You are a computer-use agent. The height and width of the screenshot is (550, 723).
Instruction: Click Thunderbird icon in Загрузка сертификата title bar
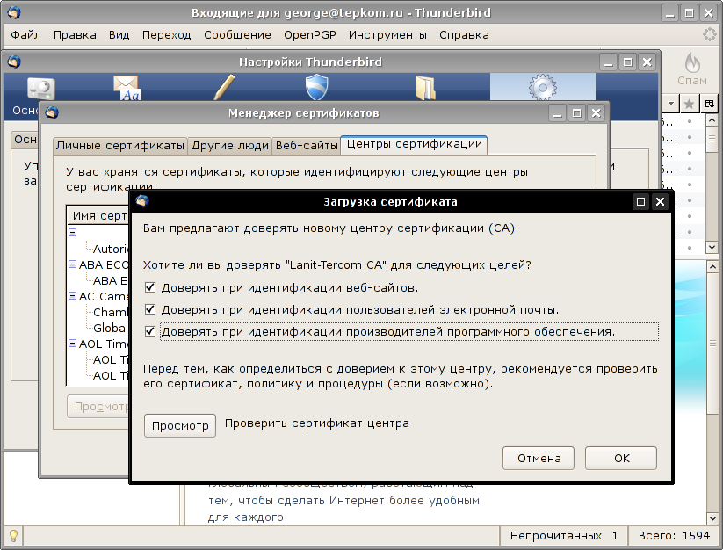coord(142,201)
